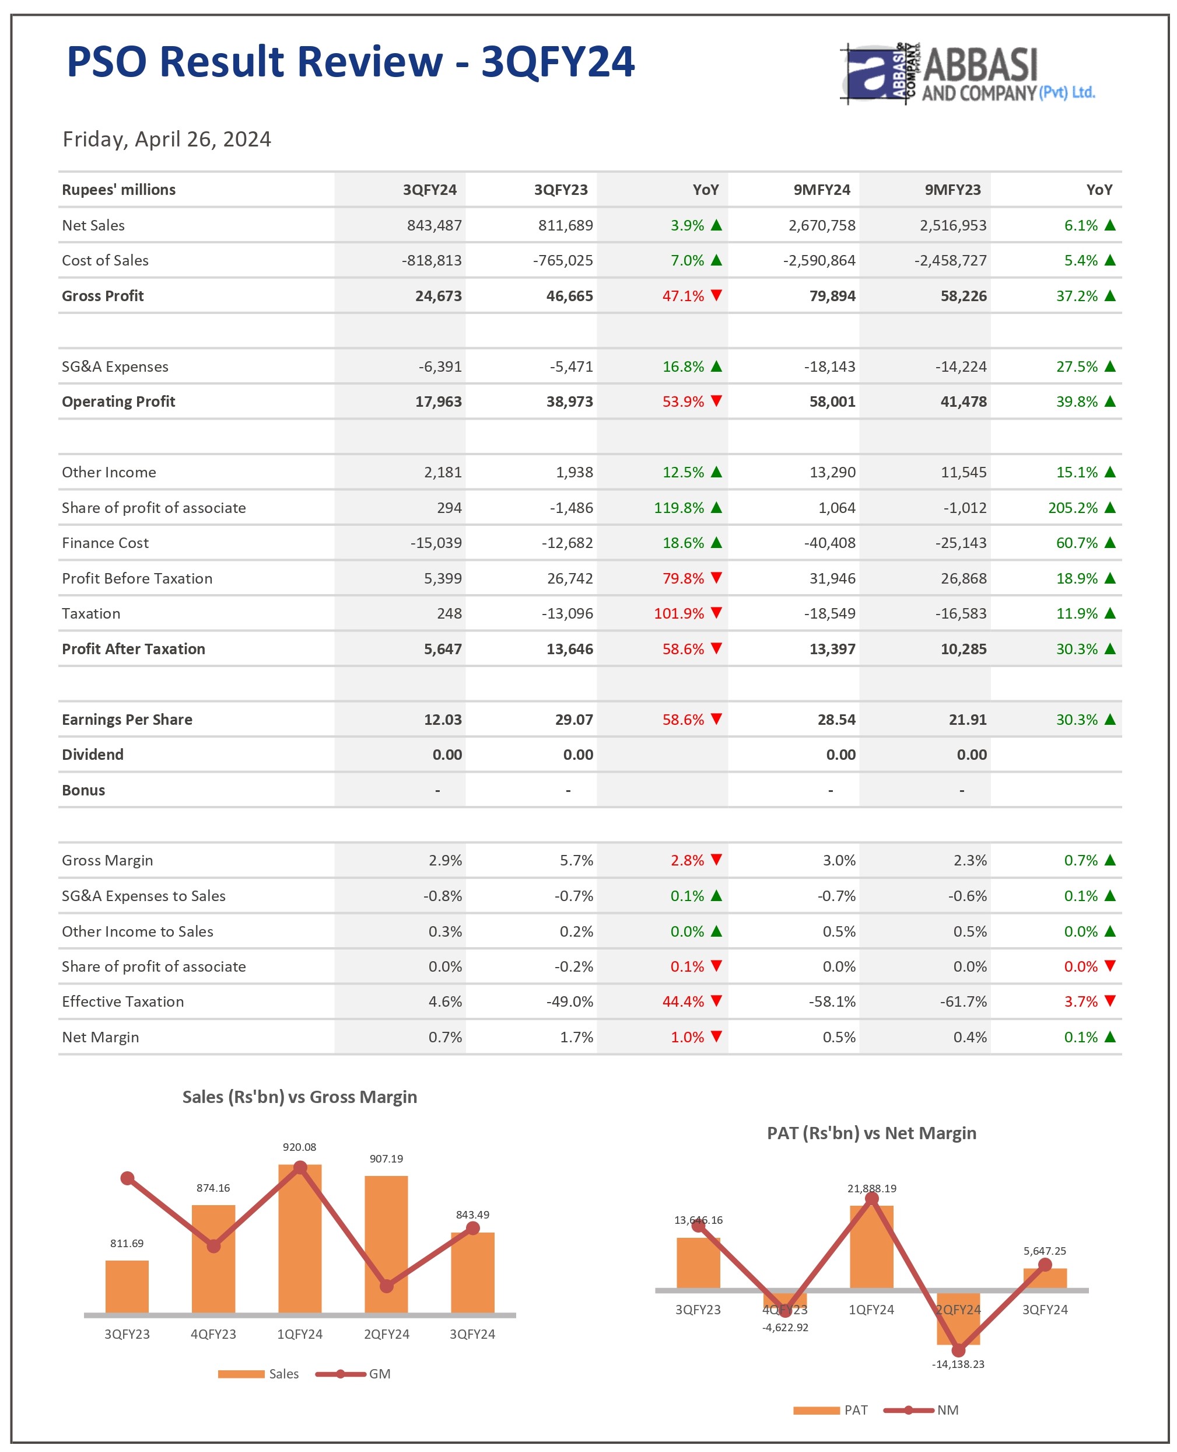Click the Abbasi and Company logo

click(968, 74)
